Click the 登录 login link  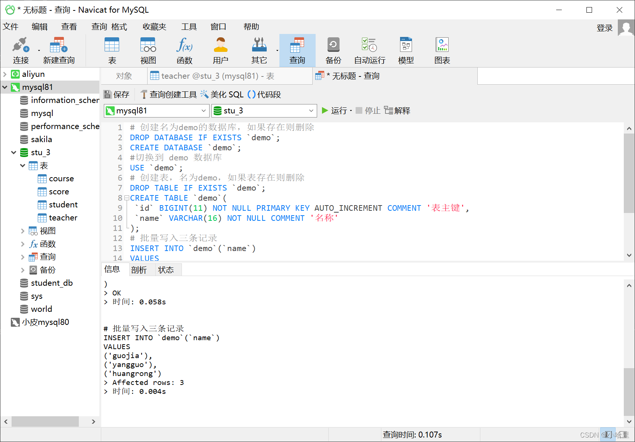pos(605,28)
